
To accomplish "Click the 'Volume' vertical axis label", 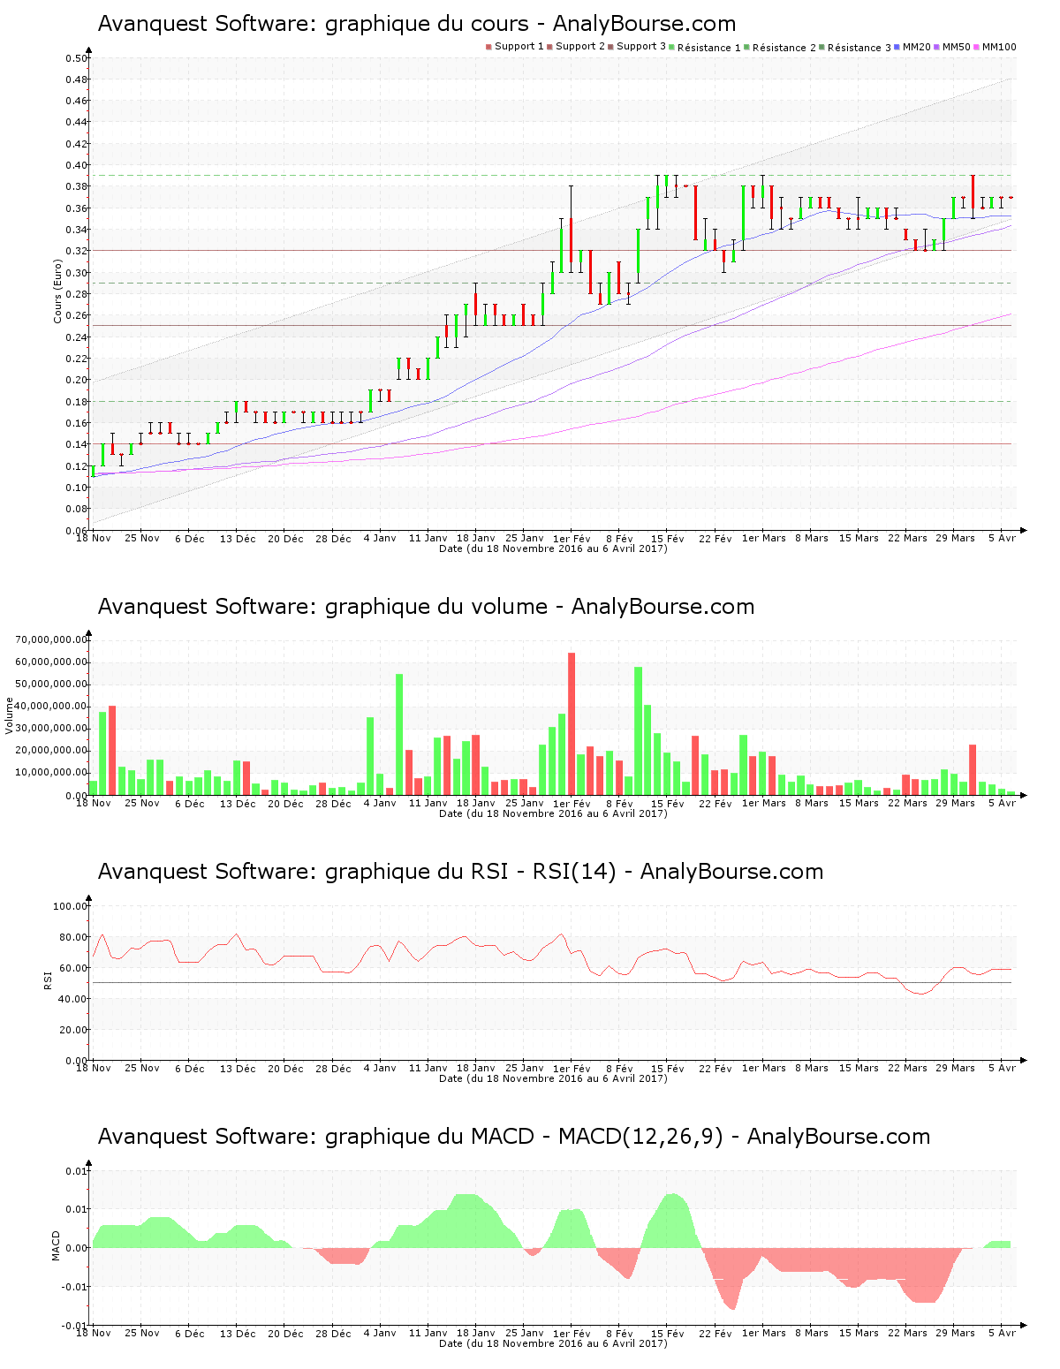I will [x=10, y=715].
